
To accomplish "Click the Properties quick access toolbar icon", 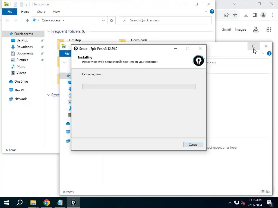I will (x=15, y=4).
